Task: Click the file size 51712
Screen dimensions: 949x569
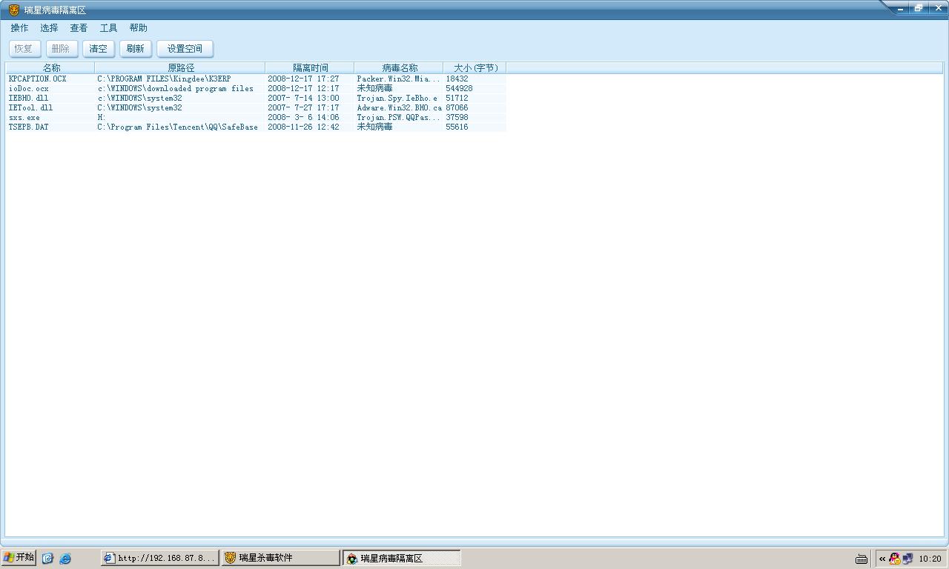Action: point(457,98)
